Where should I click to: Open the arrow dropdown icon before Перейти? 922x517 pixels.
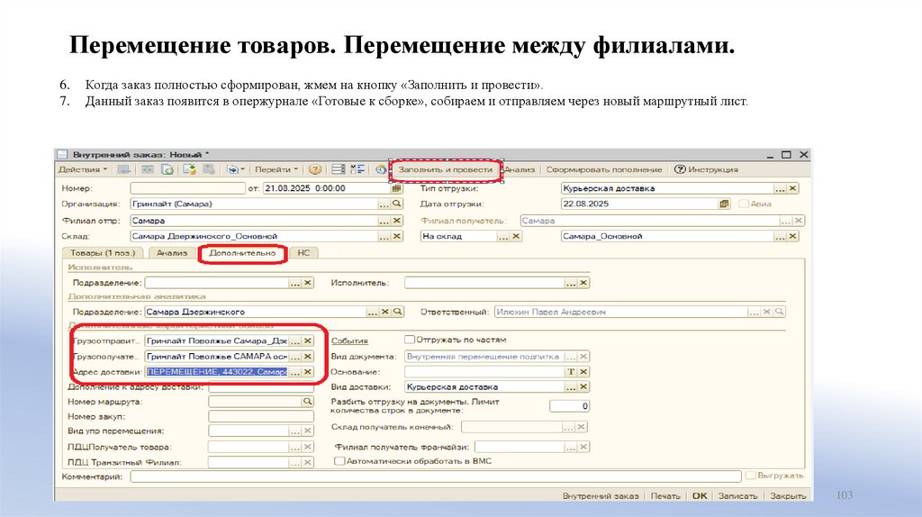click(x=236, y=169)
